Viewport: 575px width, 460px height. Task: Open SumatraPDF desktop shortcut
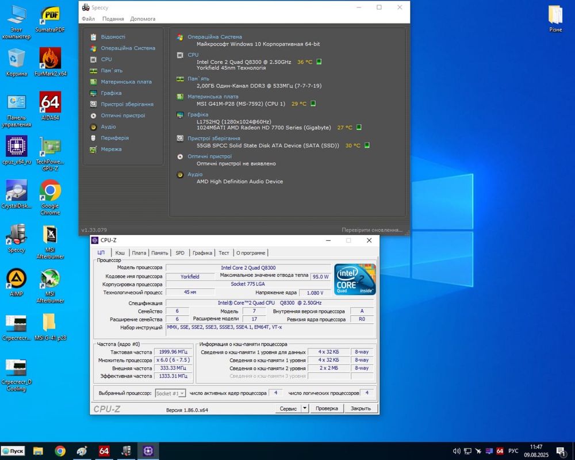click(50, 20)
